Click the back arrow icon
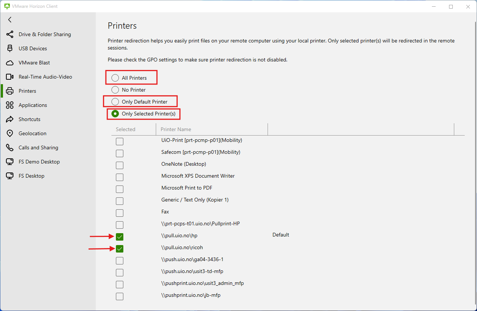Viewport: 477px width, 311px height. pyautogui.click(x=10, y=20)
